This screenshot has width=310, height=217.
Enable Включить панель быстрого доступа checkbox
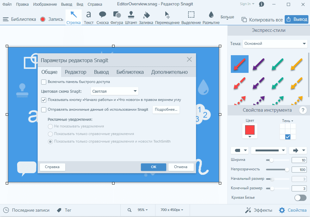(x=44, y=82)
